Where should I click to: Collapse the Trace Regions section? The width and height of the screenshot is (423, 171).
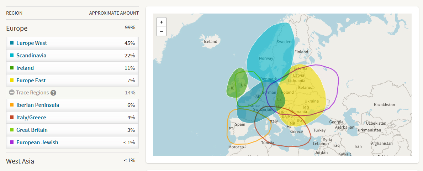12,93
